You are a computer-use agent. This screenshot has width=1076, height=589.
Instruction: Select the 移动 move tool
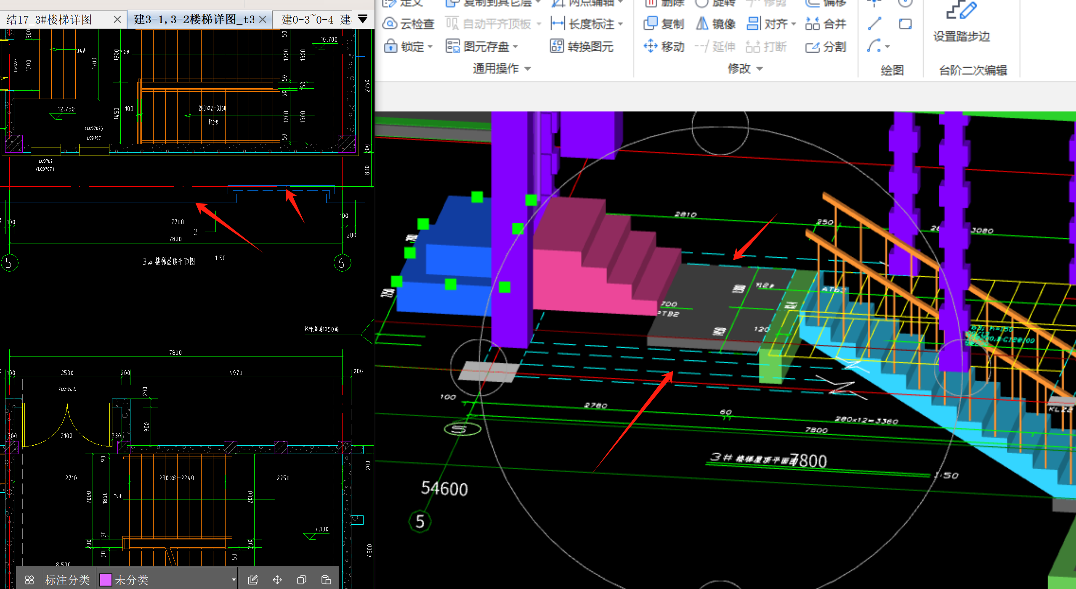point(664,46)
